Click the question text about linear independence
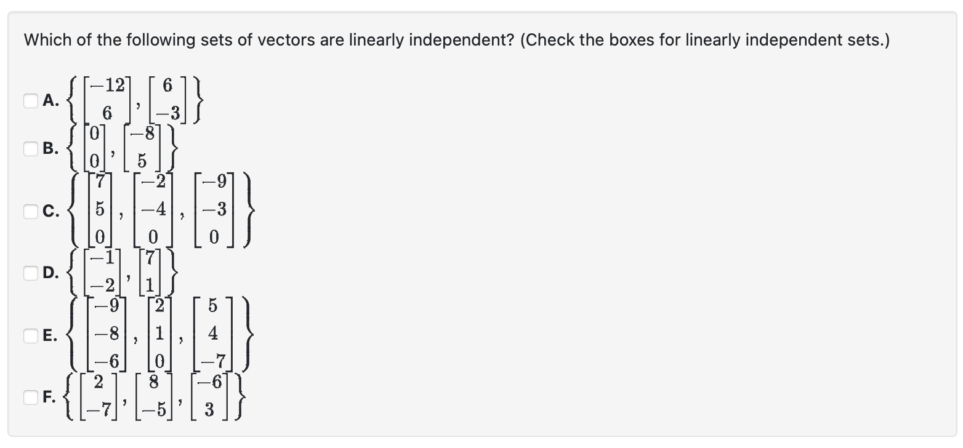The image size is (963, 448). [456, 39]
